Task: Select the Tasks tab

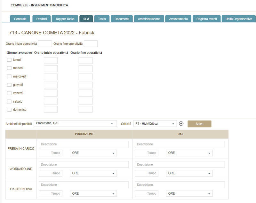Action: click(x=101, y=19)
